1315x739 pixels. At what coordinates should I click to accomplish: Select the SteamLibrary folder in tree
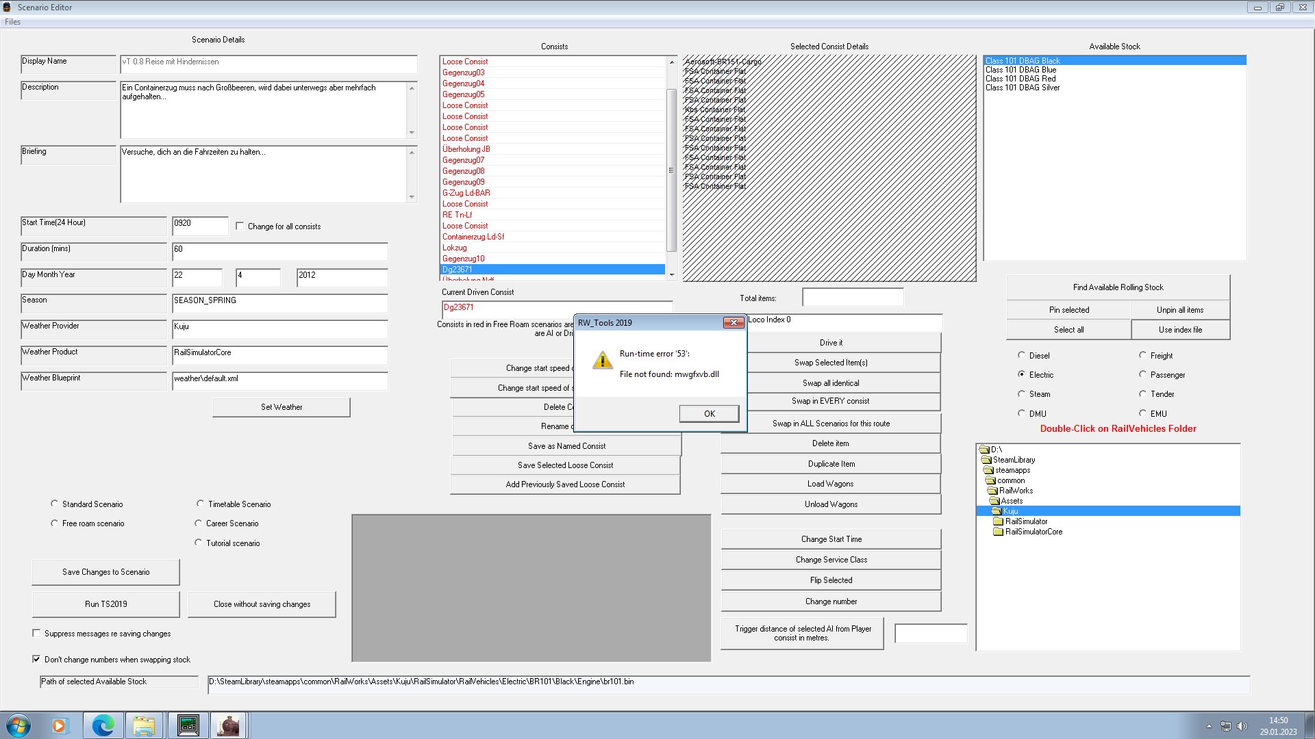pyautogui.click(x=1014, y=460)
